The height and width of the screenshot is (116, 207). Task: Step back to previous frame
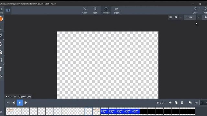pos(14,102)
